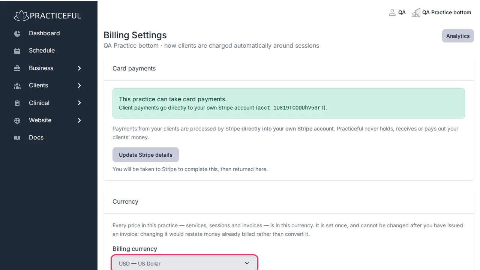The height and width of the screenshot is (270, 480).
Task: Click the practice building icon
Action: click(x=416, y=12)
